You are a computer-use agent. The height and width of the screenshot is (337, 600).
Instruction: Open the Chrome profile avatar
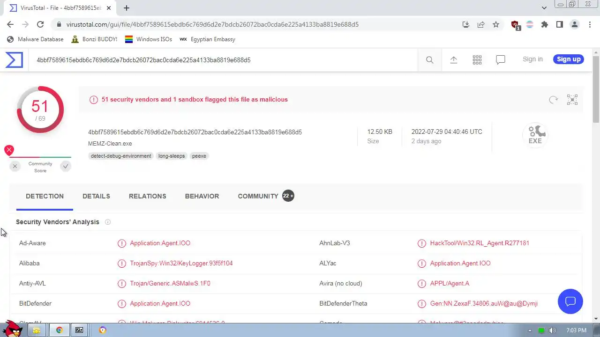[575, 24]
